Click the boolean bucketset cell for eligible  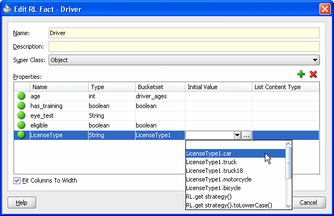click(160, 125)
